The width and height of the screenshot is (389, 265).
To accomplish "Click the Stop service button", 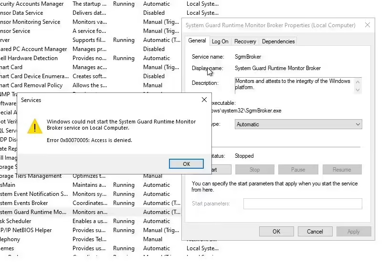I will (254, 170).
